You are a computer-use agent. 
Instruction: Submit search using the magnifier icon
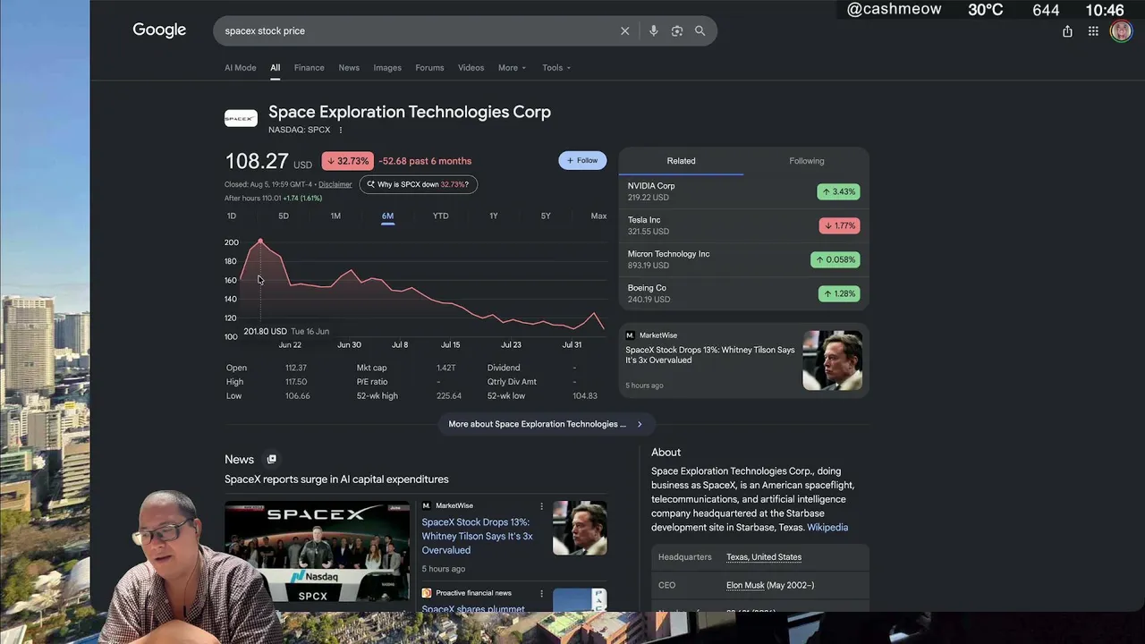tap(700, 30)
